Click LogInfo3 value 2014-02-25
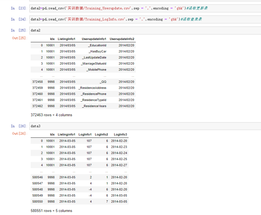 [119, 159]
